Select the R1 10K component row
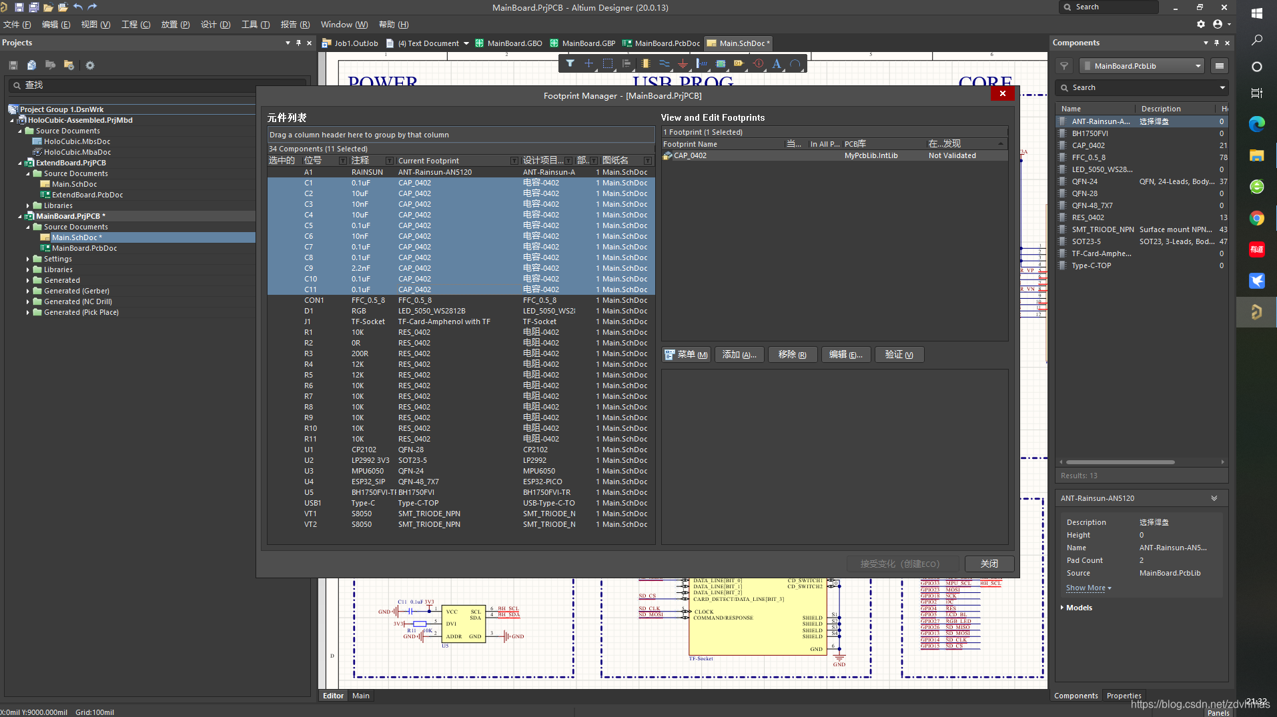Screen dimensions: 1277x717 tap(461, 332)
